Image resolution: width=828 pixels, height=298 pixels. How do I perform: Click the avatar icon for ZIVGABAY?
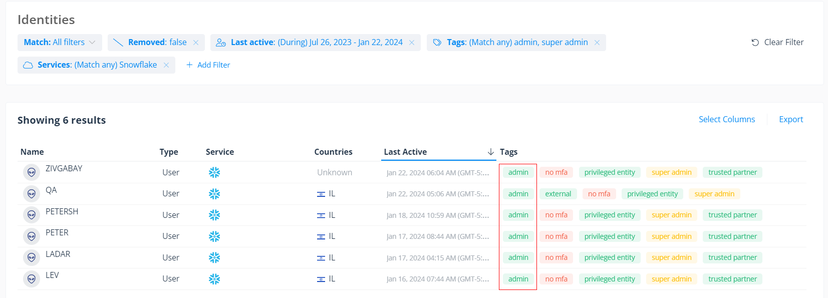point(32,172)
